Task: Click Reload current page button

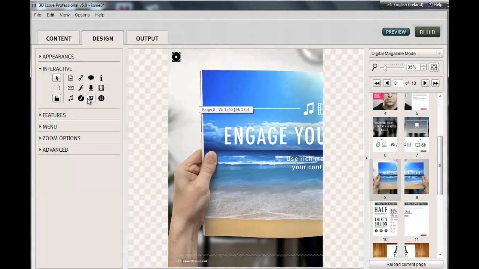Action: coord(406,264)
